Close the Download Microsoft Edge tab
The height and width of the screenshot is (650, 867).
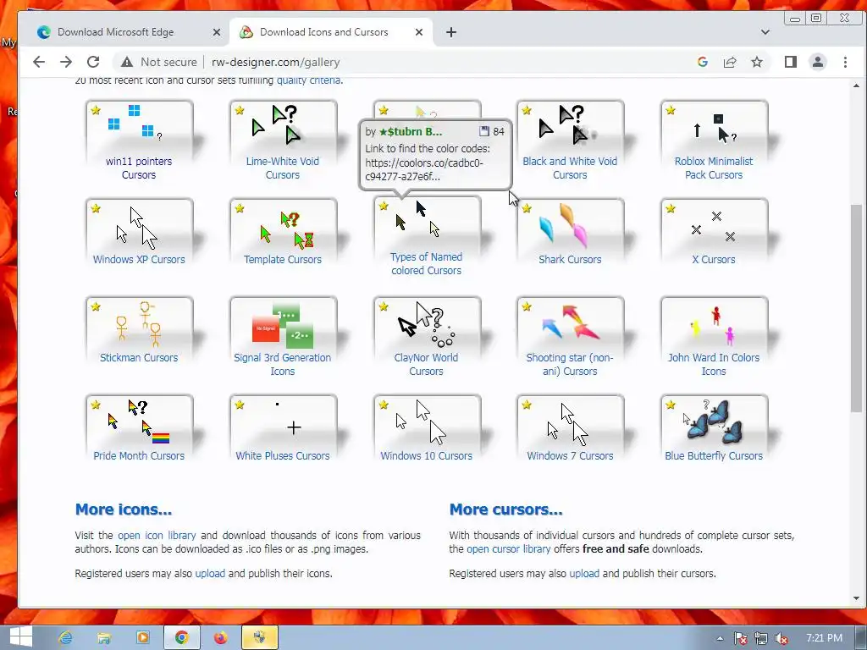pyautogui.click(x=217, y=32)
